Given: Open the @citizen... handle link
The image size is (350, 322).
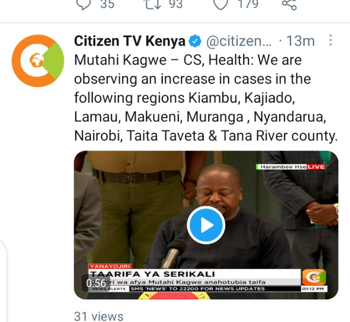Looking at the screenshot, I should coord(239,41).
